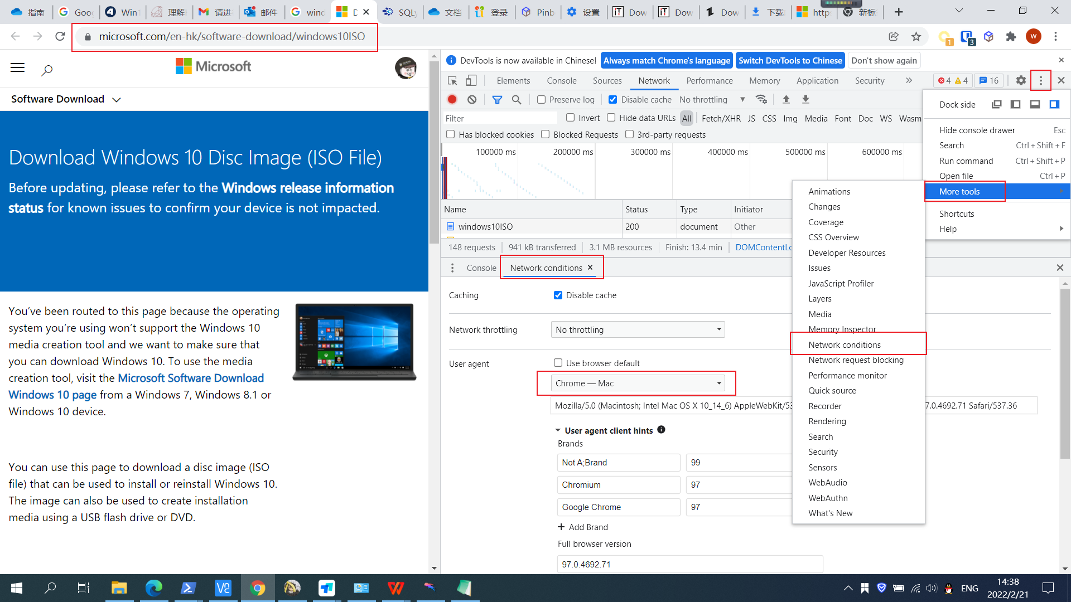Select Network conditions from More tools

[844, 344]
